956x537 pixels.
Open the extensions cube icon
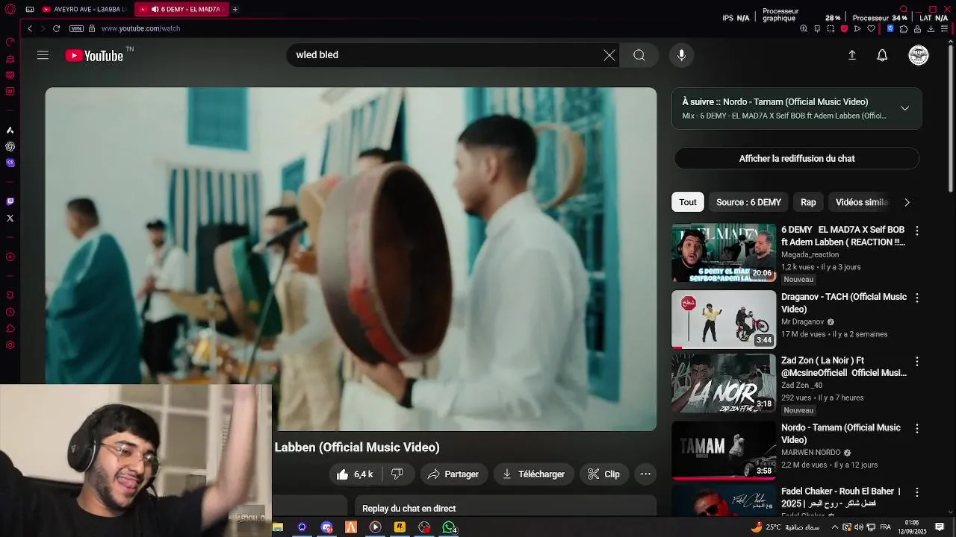[x=904, y=28]
